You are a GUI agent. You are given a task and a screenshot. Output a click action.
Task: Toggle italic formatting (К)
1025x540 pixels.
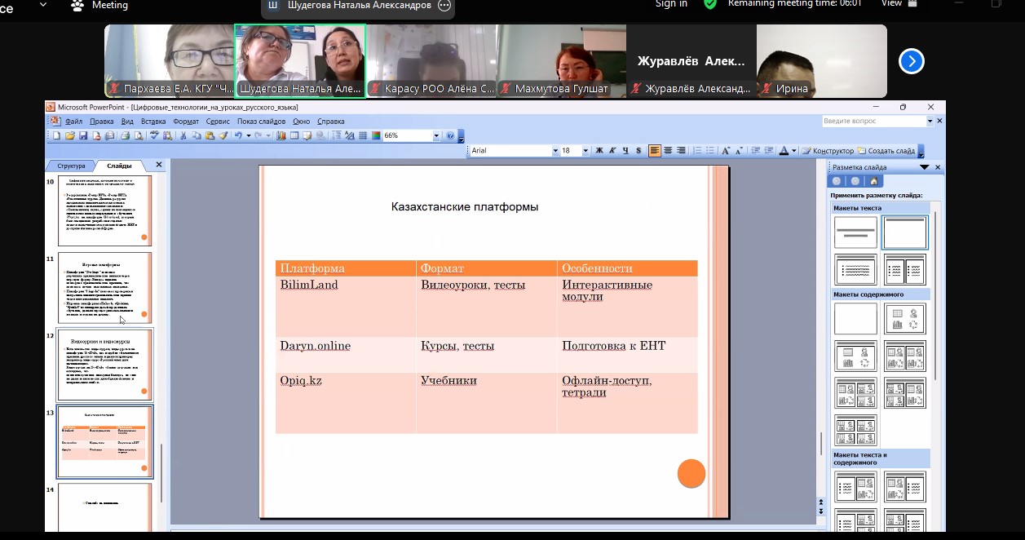(x=612, y=151)
